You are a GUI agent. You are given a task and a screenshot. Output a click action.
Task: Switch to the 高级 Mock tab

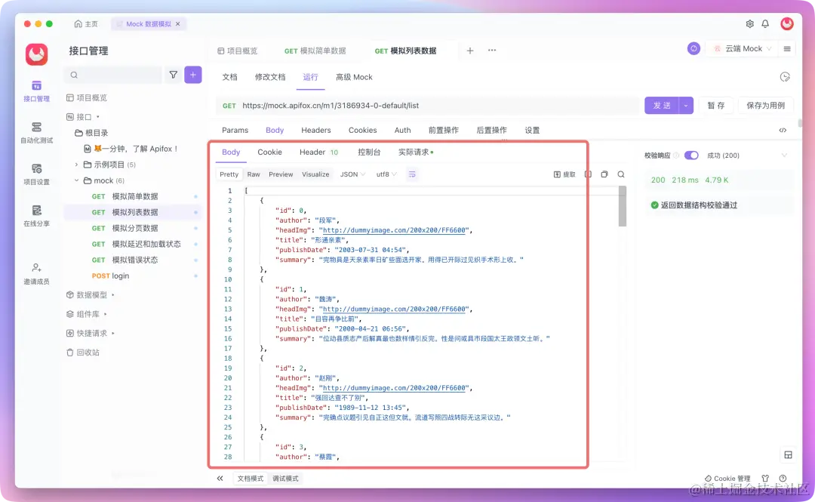pos(354,77)
